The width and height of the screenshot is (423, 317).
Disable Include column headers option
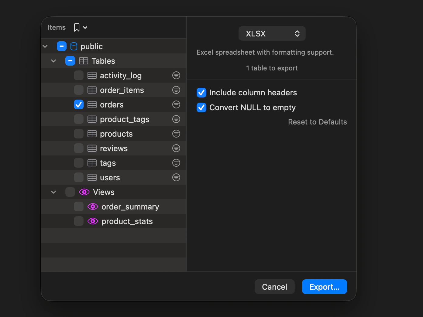click(x=201, y=93)
